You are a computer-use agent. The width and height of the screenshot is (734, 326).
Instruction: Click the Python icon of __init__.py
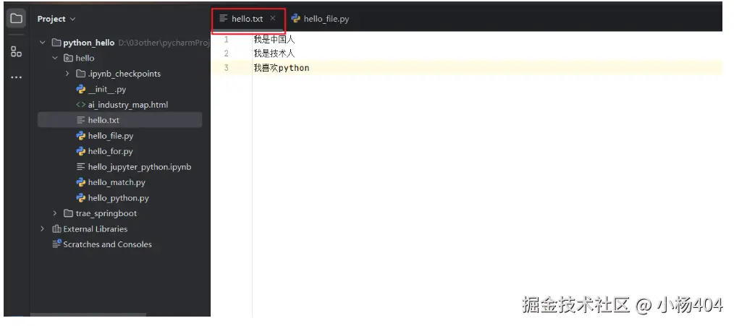(80, 89)
